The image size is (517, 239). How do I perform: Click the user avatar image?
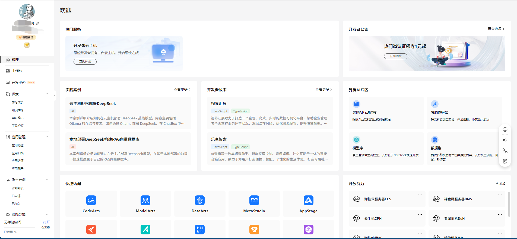pyautogui.click(x=27, y=12)
